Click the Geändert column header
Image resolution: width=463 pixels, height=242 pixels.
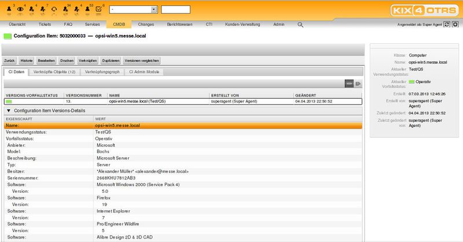(306, 95)
